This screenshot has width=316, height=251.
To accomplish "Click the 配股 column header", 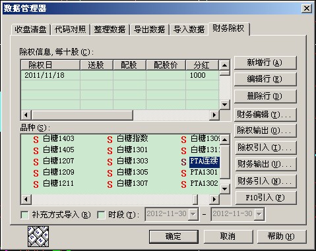I will [x=129, y=65].
